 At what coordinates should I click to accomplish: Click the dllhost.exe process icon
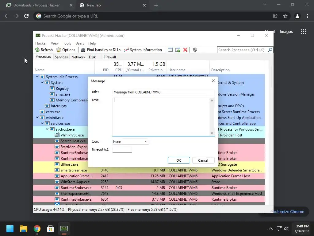(57, 164)
